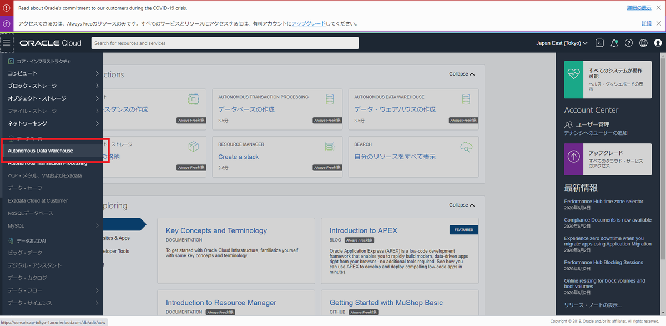Click the Search card cloud magnifier icon
This screenshot has width=666, height=326.
466,147
